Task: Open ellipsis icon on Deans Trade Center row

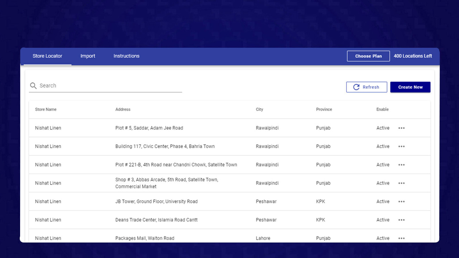Action: 402,220
